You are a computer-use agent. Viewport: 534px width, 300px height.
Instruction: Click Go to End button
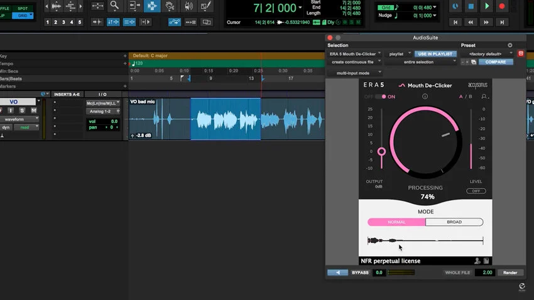502,22
